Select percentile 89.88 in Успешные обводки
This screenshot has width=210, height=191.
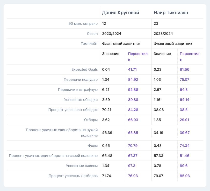pyautogui.click(x=133, y=100)
